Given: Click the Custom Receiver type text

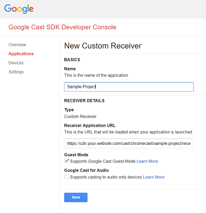Looking at the screenshot, I should (x=80, y=117).
